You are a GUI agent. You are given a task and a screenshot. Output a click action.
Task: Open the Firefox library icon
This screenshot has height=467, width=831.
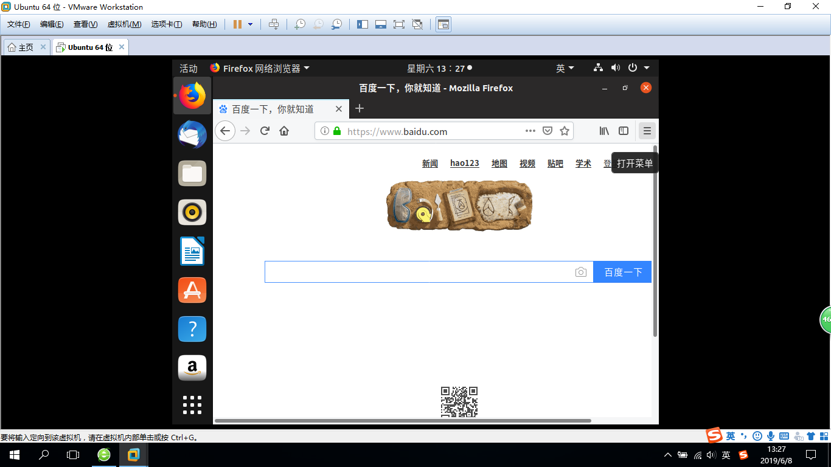coord(604,131)
